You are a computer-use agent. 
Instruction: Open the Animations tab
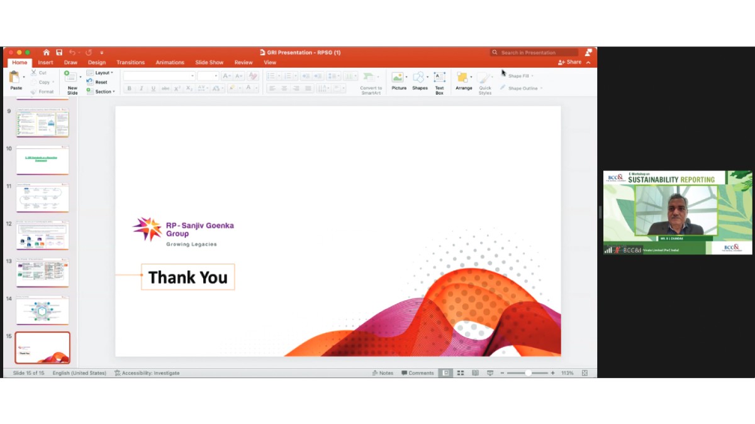pos(170,62)
